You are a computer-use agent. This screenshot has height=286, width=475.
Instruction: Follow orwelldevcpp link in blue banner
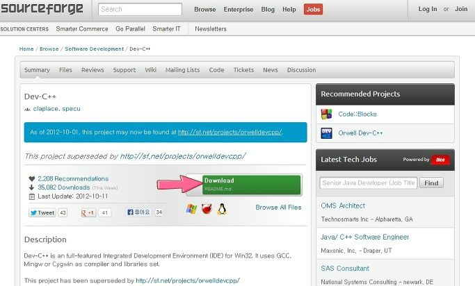click(x=230, y=132)
